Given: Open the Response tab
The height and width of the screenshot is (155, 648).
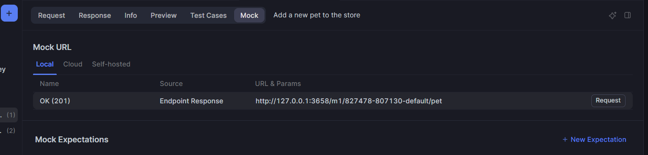Looking at the screenshot, I should 95,15.
